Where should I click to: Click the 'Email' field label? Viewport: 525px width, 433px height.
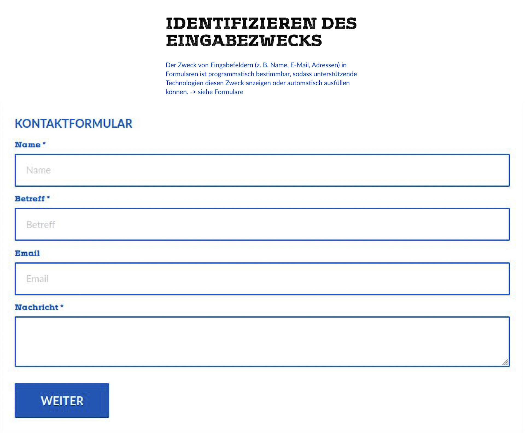coord(27,253)
